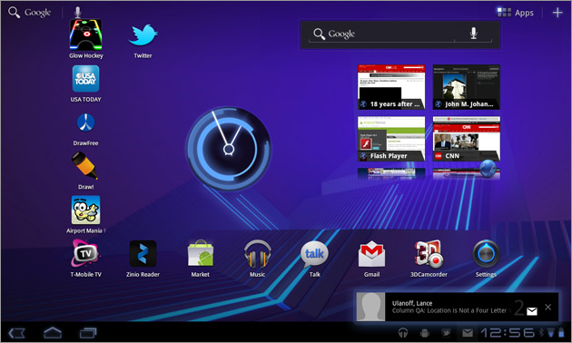Open the Apps drawer

516,13
